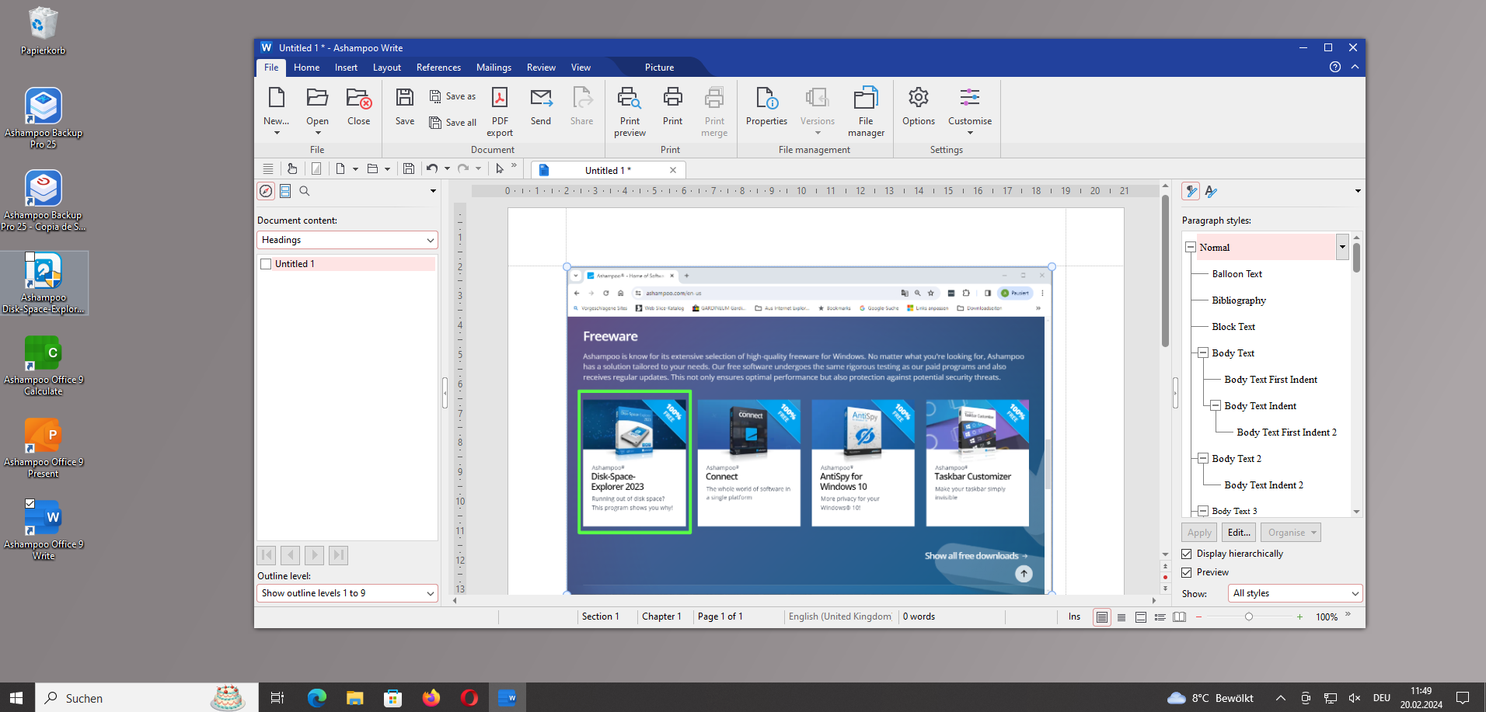Collapse the Body Text 2 tree node
The image size is (1486, 712).
[x=1203, y=458]
